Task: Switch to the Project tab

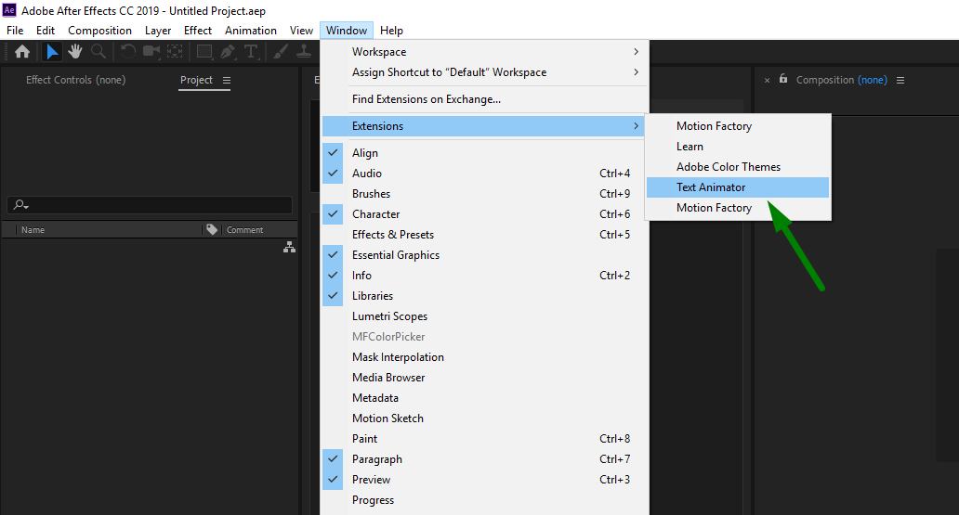Action: tap(196, 80)
